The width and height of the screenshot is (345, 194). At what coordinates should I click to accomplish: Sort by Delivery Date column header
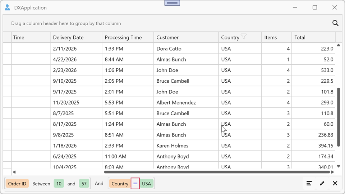(x=76, y=37)
